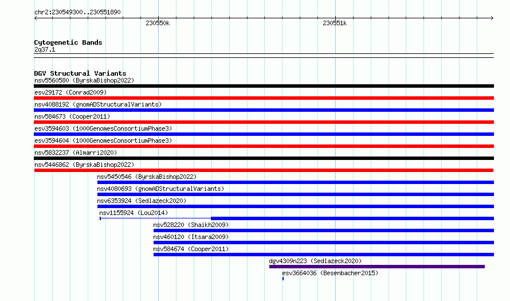Click the 230551k ruler label
Viewport: 510px width, 301px height.
335,23
